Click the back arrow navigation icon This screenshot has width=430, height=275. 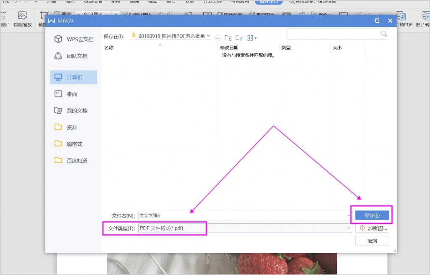click(218, 38)
